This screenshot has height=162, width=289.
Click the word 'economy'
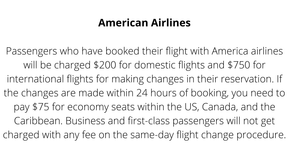pos(88,107)
